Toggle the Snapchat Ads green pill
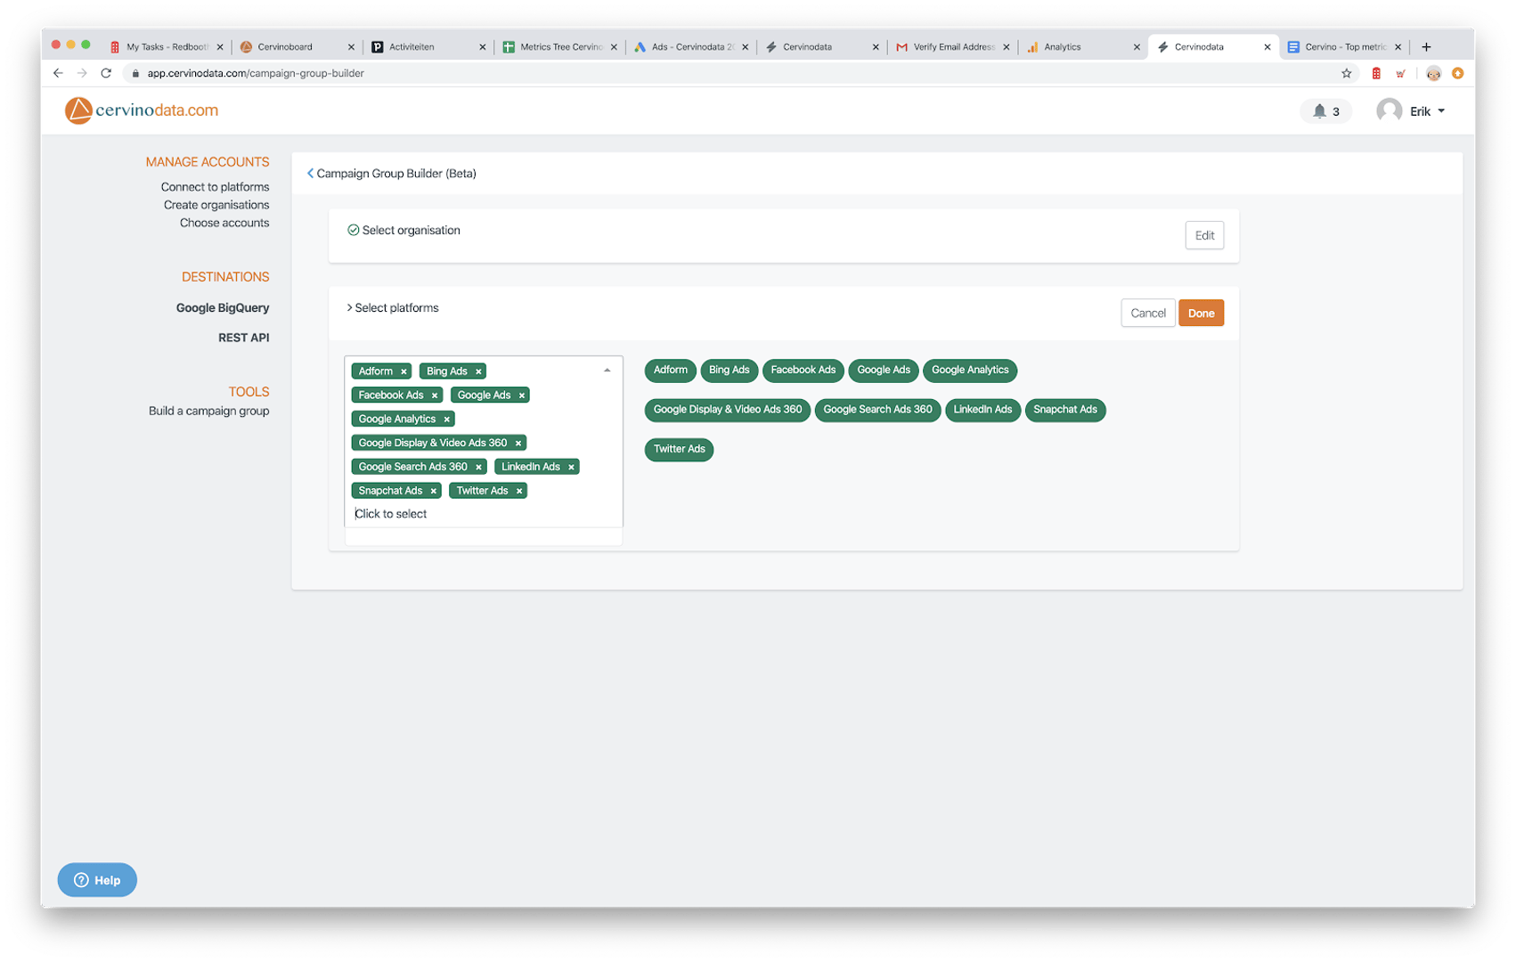The height and width of the screenshot is (962, 1516). coord(1064,410)
